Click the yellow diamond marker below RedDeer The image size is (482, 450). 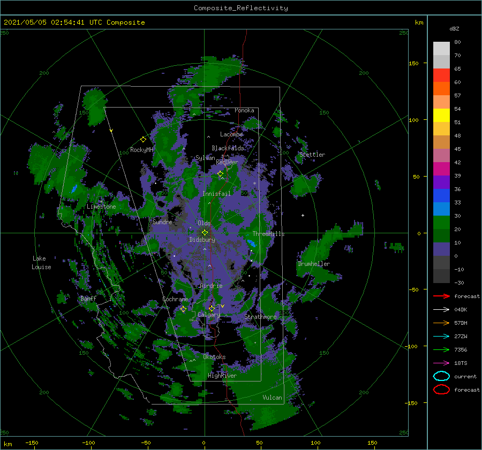pyautogui.click(x=220, y=174)
